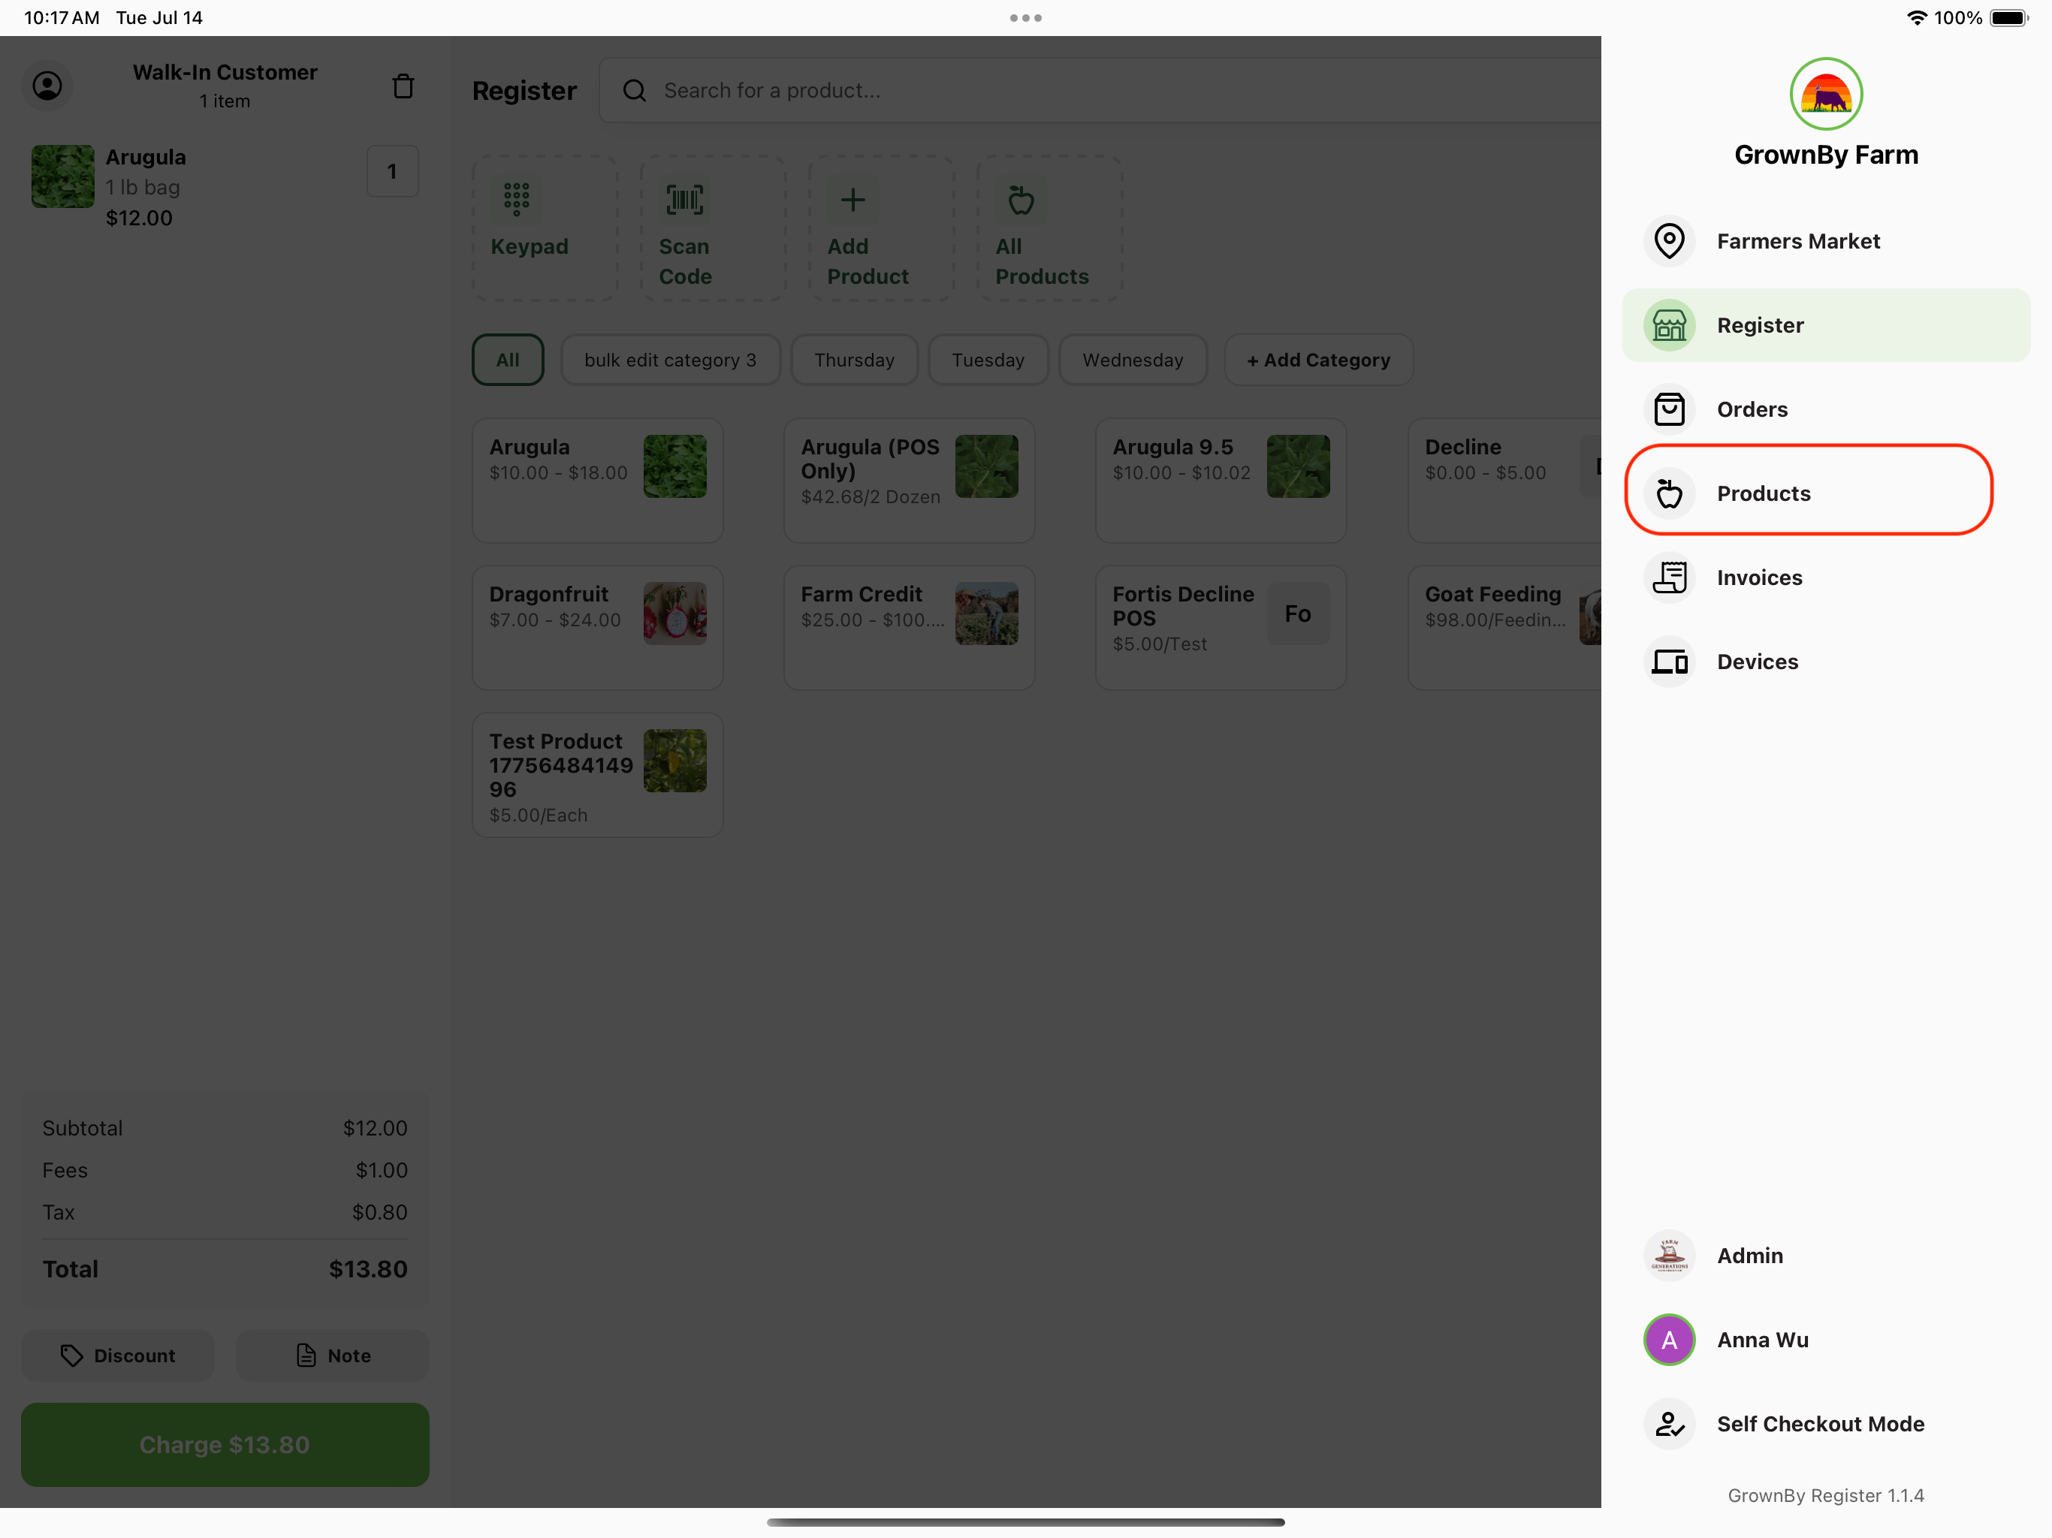This screenshot has height=1538, width=2052.
Task: Open the Dragonfruit product card
Action: tap(597, 628)
